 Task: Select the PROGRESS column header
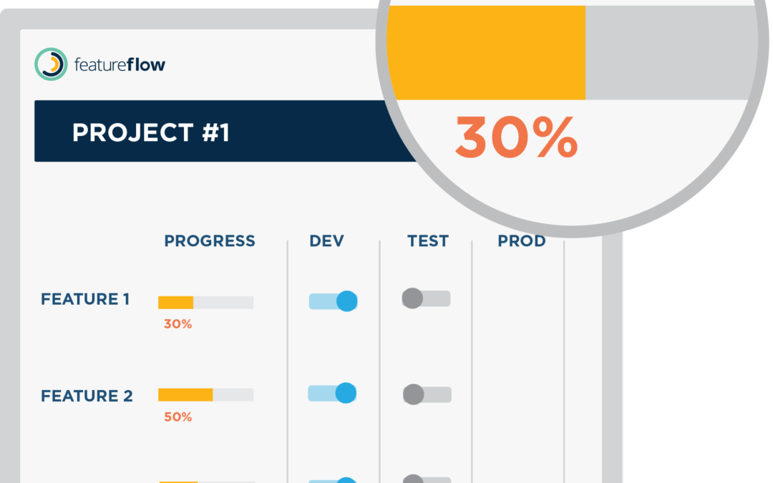[x=210, y=240]
